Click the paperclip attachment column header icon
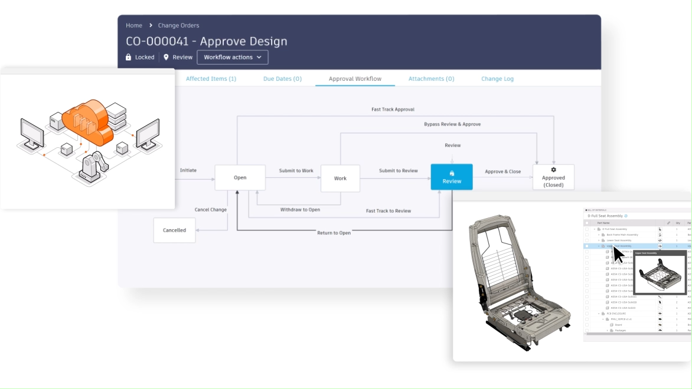 [x=668, y=223]
